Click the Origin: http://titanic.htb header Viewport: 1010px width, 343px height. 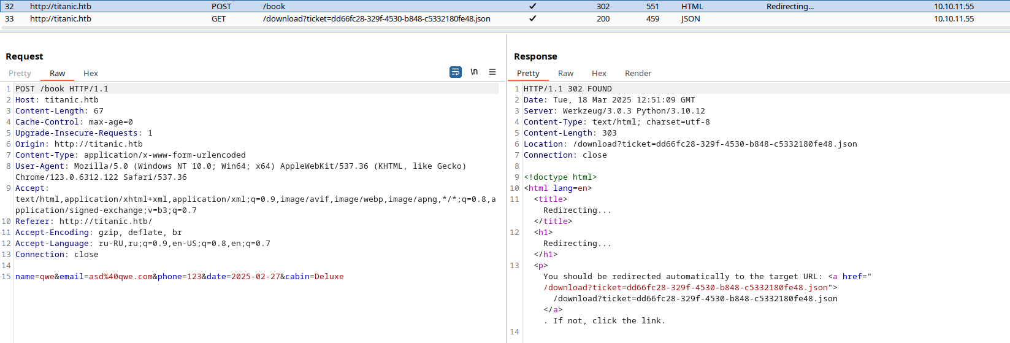pos(79,144)
